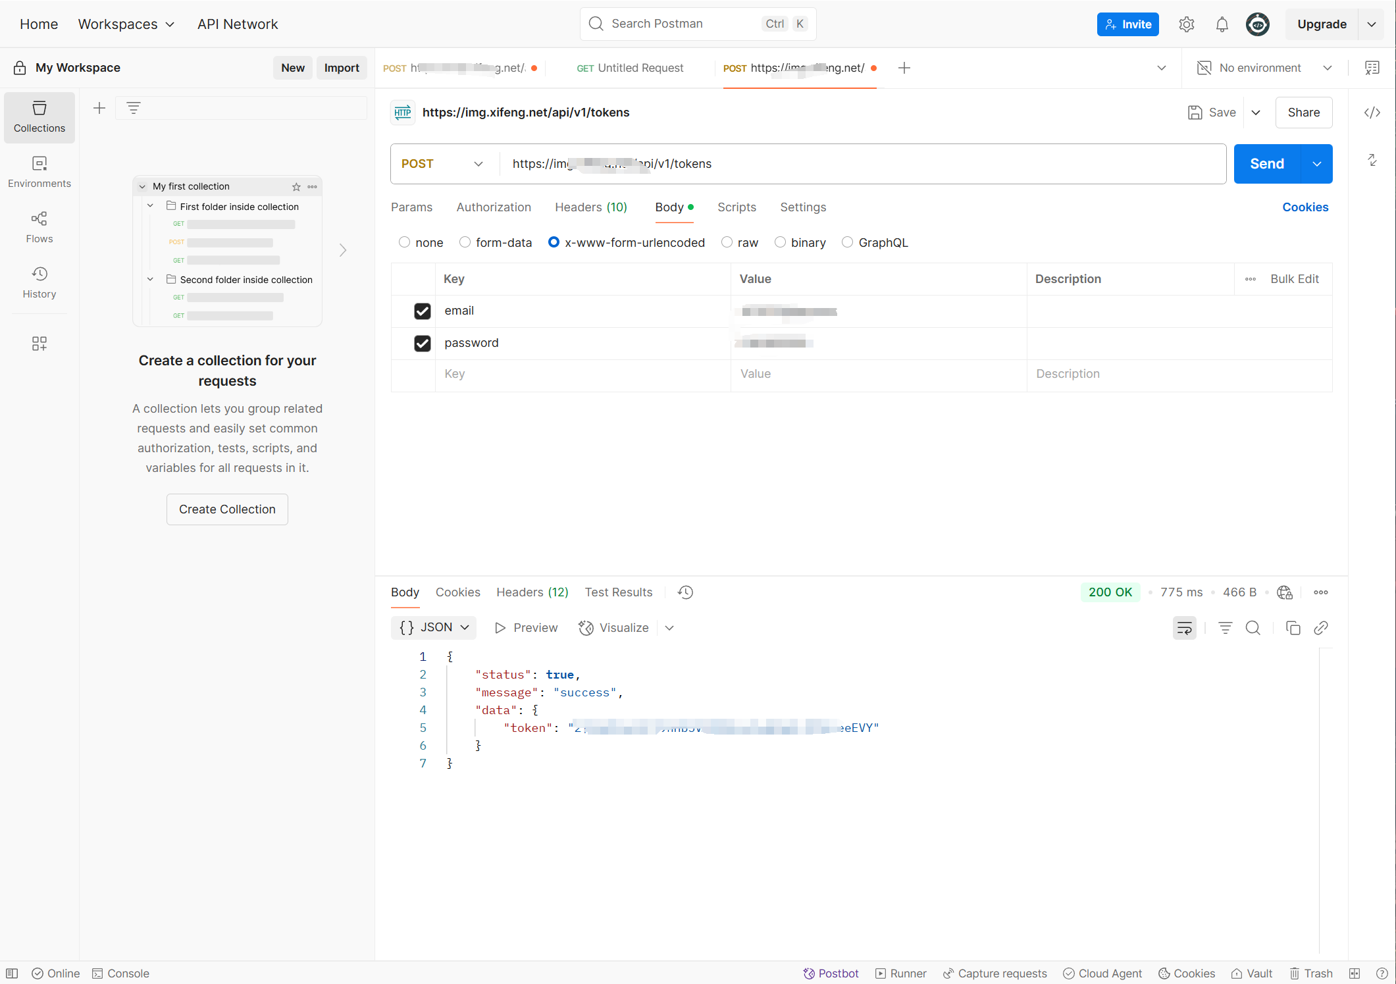The image size is (1396, 984).
Task: Uncheck the email key checkbox
Action: pyautogui.click(x=422, y=311)
